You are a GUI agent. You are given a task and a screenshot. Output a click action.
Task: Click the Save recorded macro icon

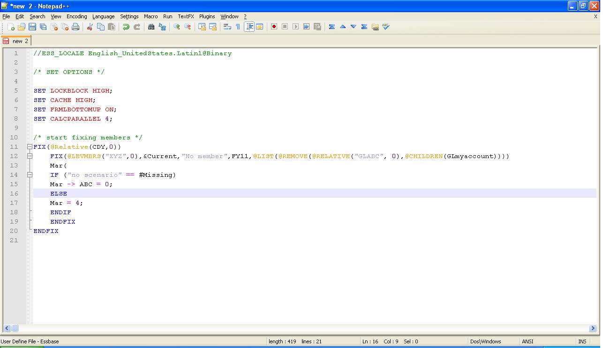click(x=317, y=27)
